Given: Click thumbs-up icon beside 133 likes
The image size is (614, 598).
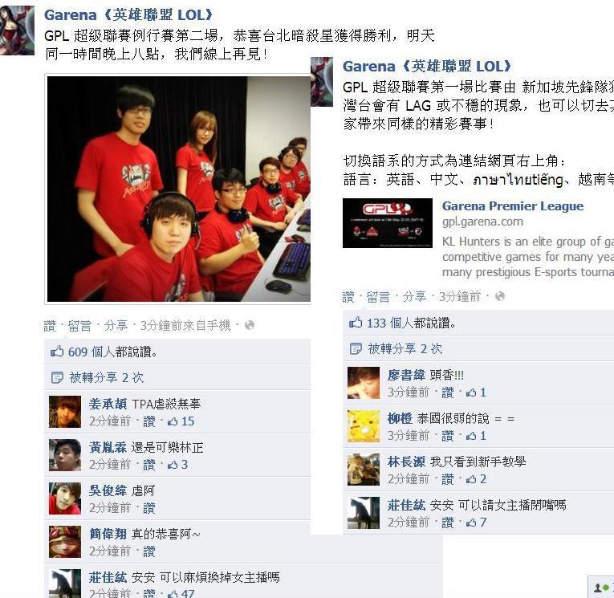Looking at the screenshot, I should coord(356,323).
